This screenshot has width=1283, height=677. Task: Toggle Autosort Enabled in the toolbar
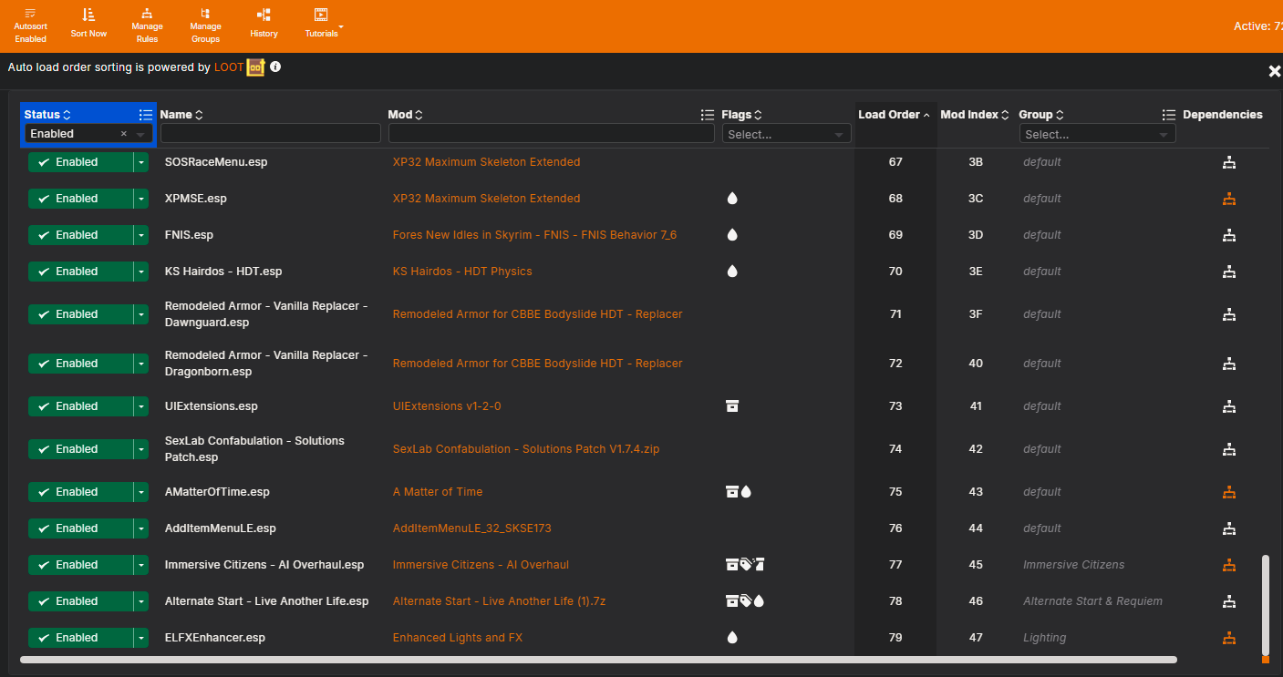click(30, 26)
